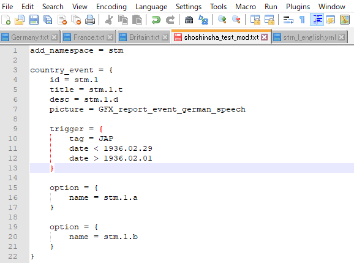Save all open files

click(x=48, y=20)
